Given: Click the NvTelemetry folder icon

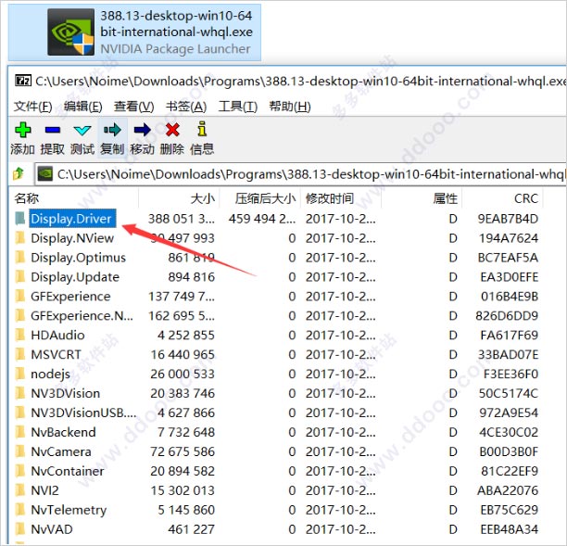Looking at the screenshot, I should 20,510.
